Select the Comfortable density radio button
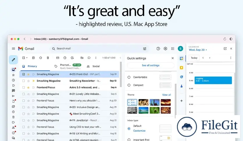Viewport: 243px width, 141px height. click(129, 77)
